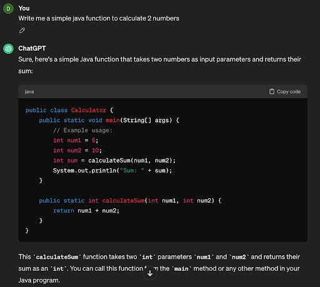Click the return num1 + num2 line

tap(86, 211)
